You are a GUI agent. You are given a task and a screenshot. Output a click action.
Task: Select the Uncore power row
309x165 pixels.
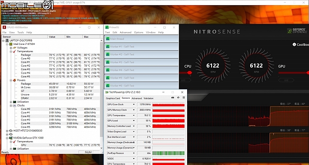[51, 94]
